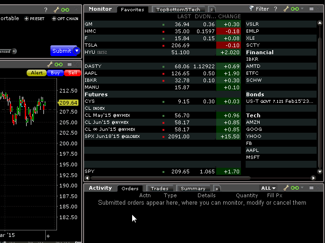
Task: Click the Filter label
Action: [262, 9]
